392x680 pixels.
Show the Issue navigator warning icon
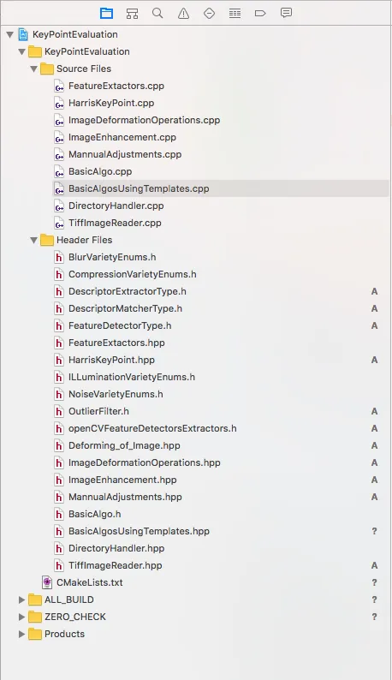click(x=183, y=14)
